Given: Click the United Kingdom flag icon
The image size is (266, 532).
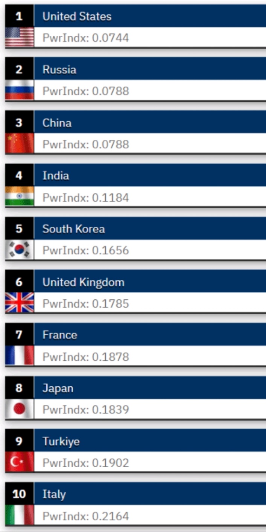Looking at the screenshot, I should [20, 303].
